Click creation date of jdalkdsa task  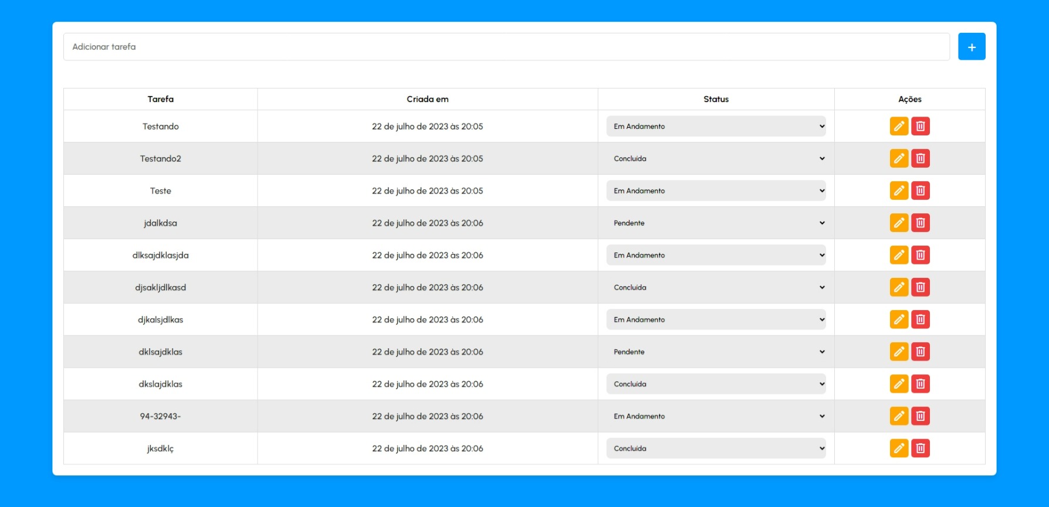tap(428, 223)
